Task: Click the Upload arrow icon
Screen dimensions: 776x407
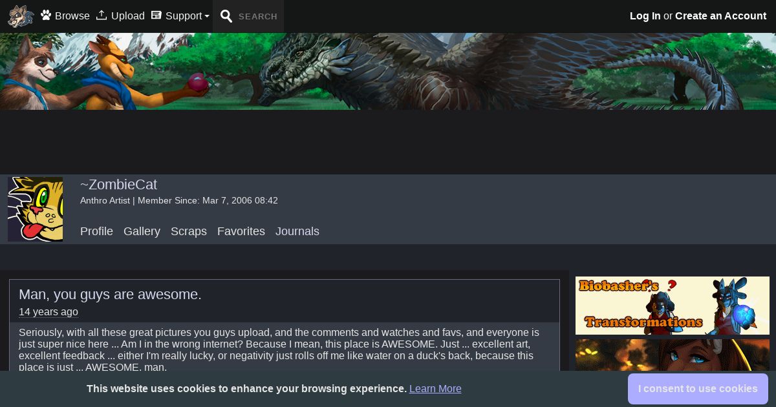Action: (x=102, y=16)
